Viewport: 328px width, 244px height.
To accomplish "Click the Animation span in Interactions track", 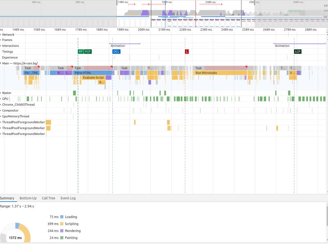I will coord(119,46).
